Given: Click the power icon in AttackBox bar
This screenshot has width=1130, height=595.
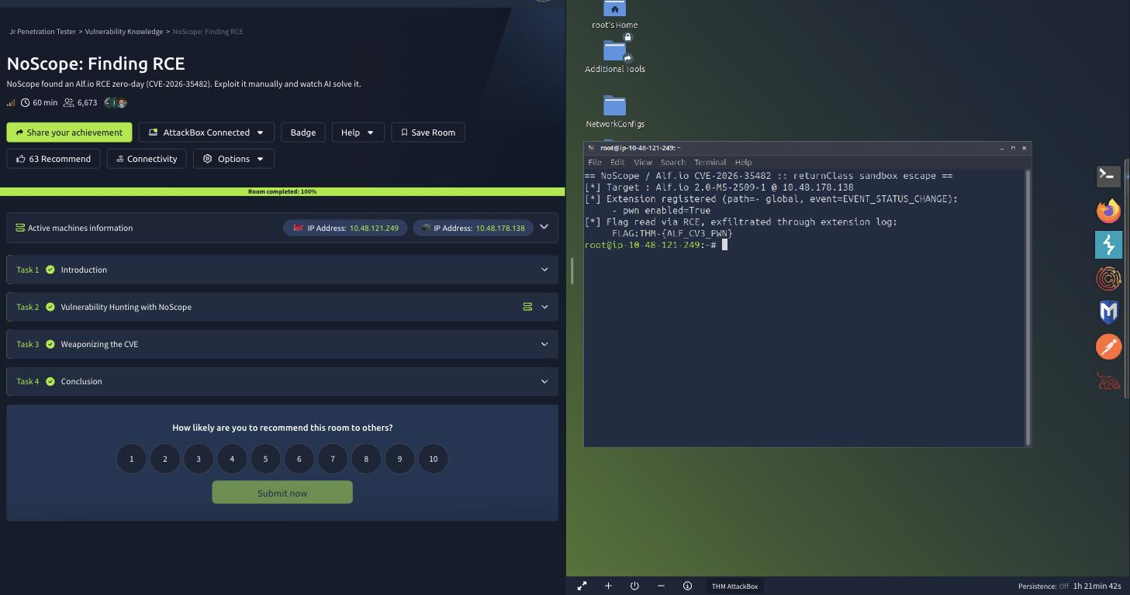Looking at the screenshot, I should coord(634,586).
